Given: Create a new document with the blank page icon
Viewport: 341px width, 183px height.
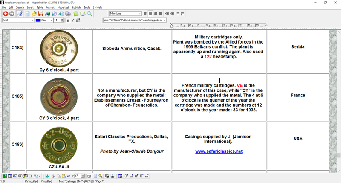Looking at the screenshot, I should 27,14.
